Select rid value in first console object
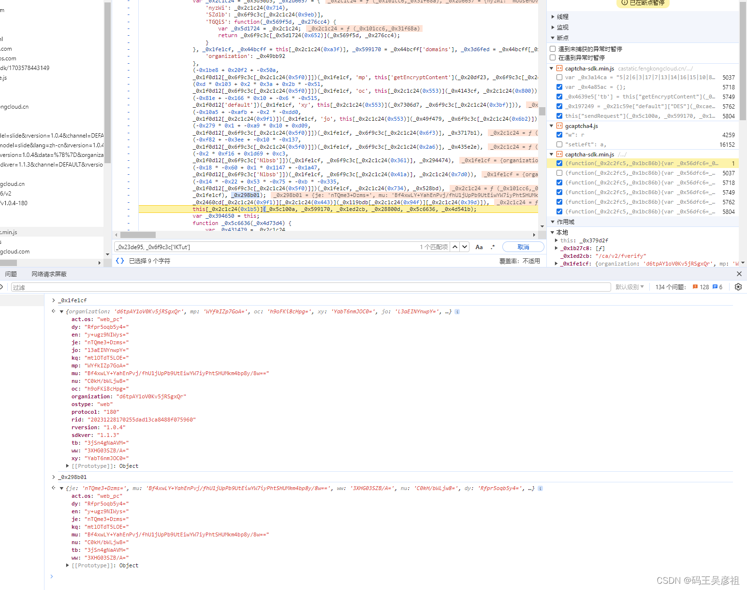The image size is (747, 590). 141,420
